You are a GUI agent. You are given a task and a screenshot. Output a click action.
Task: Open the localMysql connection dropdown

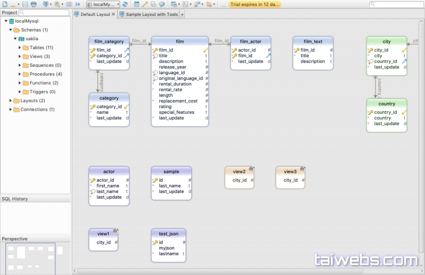[x=103, y=4]
